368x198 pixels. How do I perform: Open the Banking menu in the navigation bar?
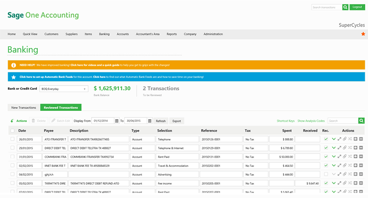click(x=104, y=34)
